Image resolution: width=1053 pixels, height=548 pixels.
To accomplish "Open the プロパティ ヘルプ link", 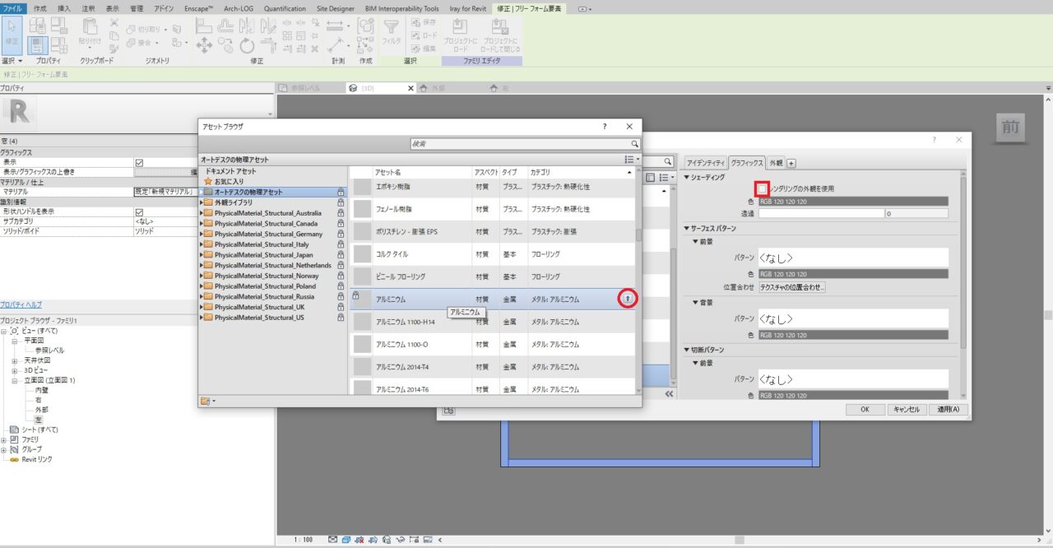I will pos(21,304).
